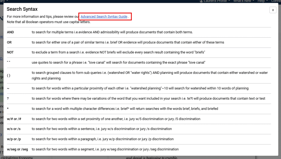Click the NOT operator label
This screenshot has height=159, width=281.
coord(10,52)
